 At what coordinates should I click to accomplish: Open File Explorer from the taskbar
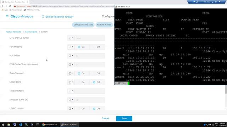[x=9, y=125]
